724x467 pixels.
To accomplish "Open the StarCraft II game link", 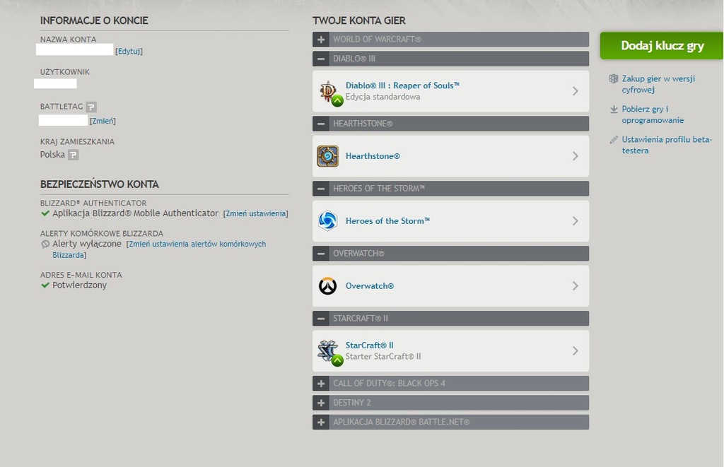I will pos(369,345).
